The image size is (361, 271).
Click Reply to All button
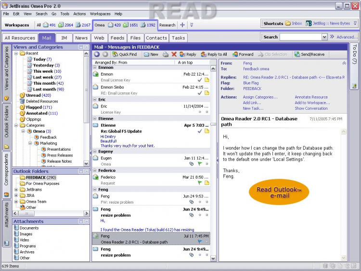coord(214,54)
